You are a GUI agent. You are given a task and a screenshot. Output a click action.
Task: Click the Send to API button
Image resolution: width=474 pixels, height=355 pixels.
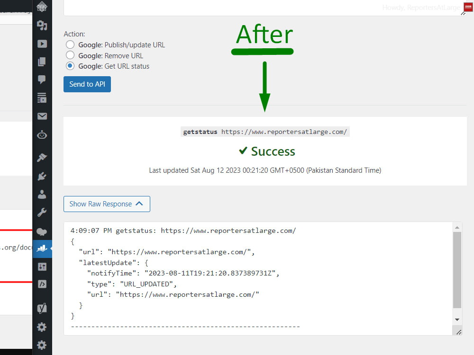(87, 84)
